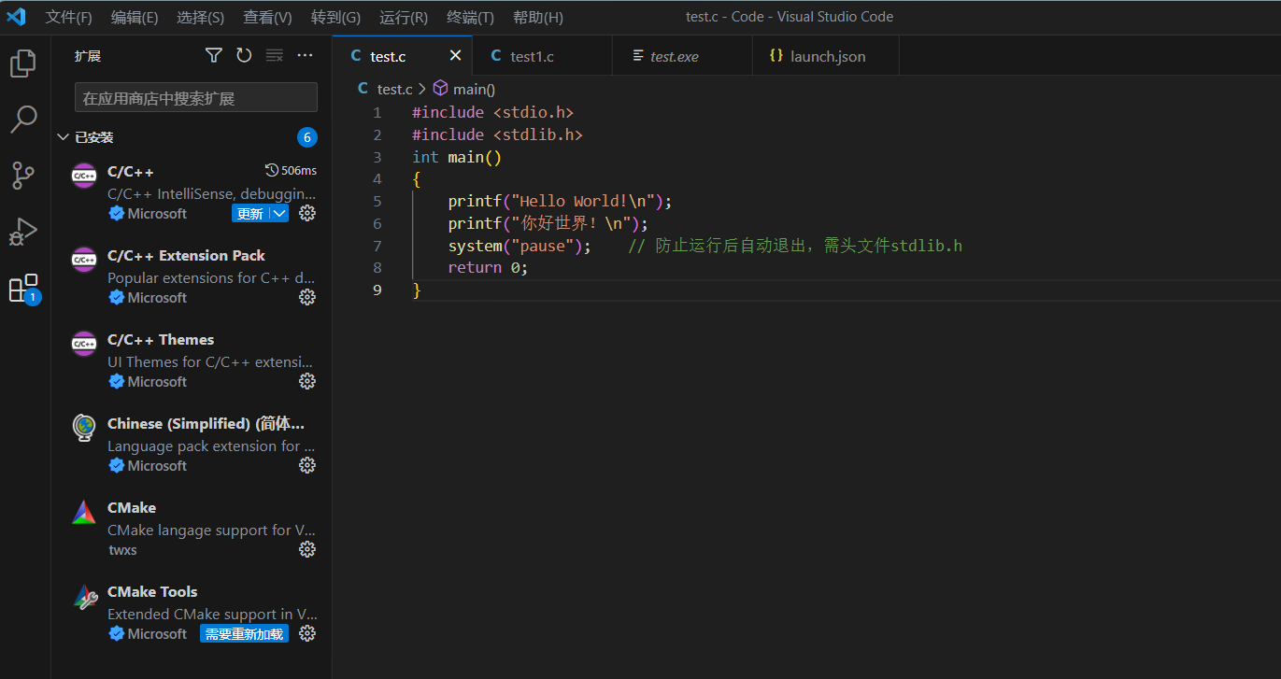Open the Extensions view icon
1281x679 pixels.
[x=23, y=289]
